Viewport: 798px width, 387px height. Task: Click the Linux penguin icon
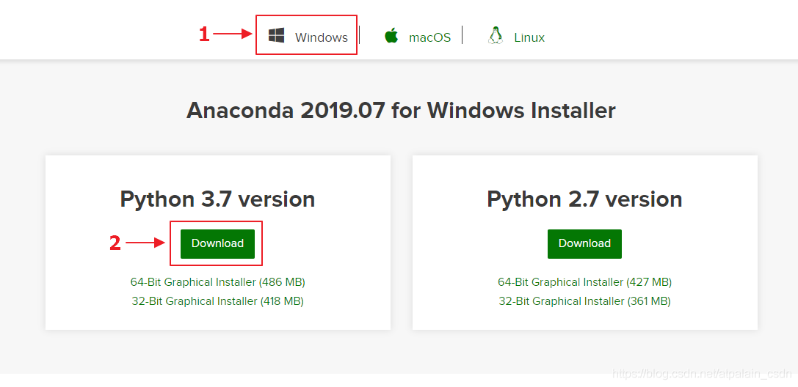coord(496,36)
